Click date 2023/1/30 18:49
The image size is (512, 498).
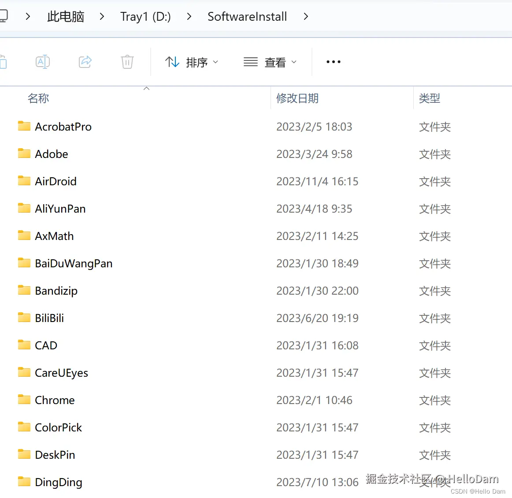[x=317, y=263]
